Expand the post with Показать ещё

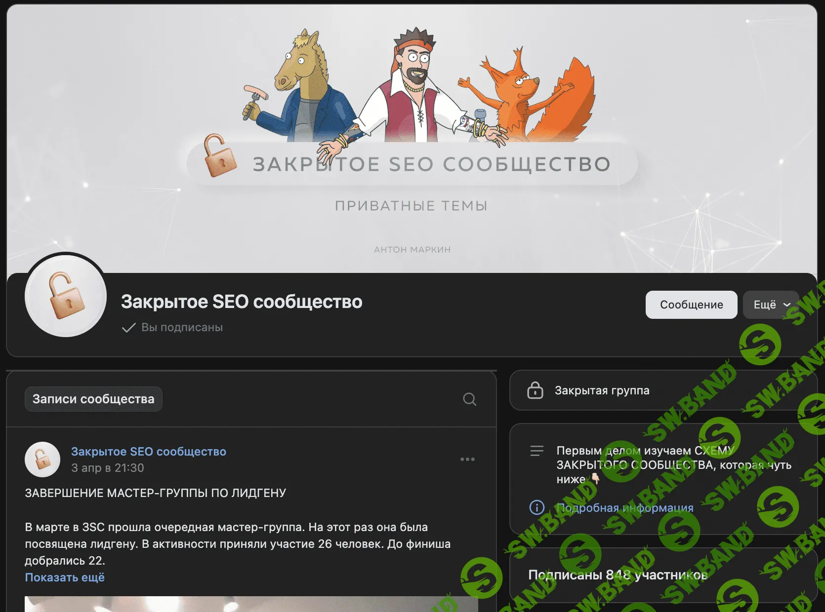(64, 577)
